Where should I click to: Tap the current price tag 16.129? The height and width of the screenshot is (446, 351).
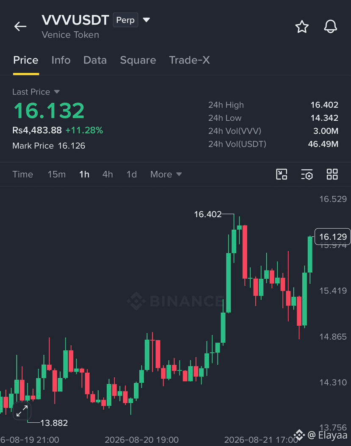[332, 237]
